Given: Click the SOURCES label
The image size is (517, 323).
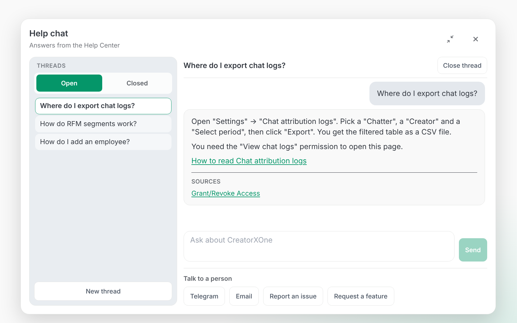Looking at the screenshot, I should [x=206, y=181].
